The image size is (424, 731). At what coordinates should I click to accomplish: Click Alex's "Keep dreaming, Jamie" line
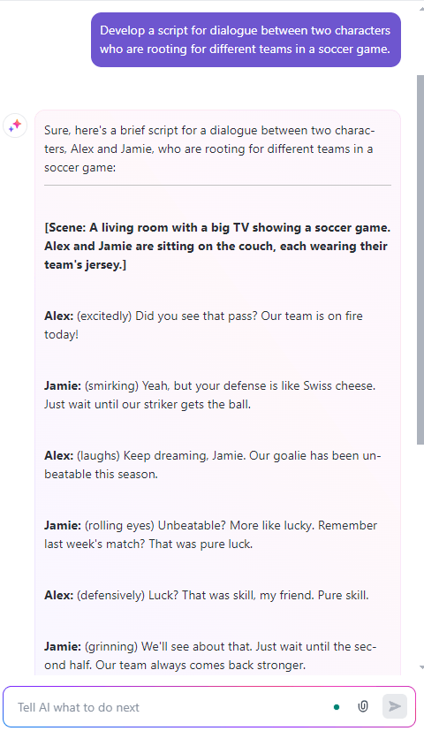pyautogui.click(x=213, y=465)
